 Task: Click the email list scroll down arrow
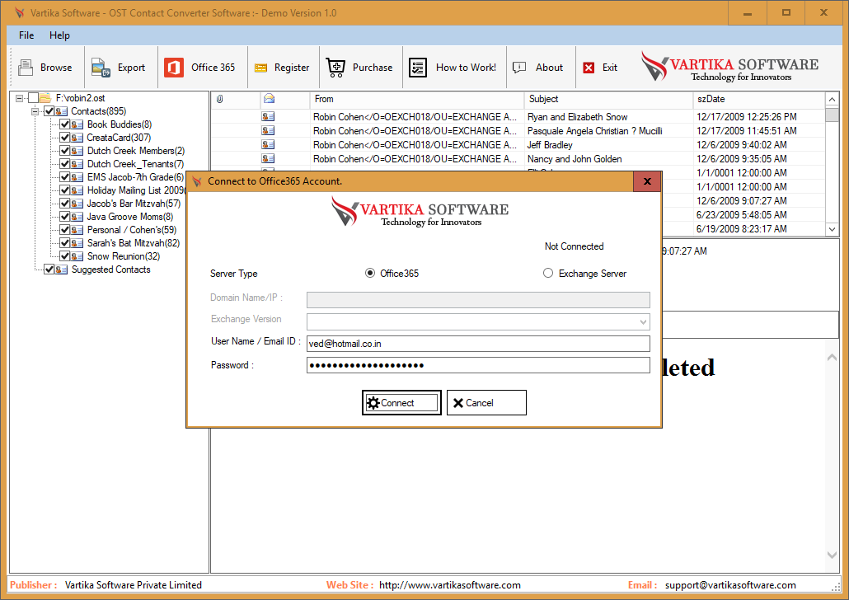click(833, 229)
